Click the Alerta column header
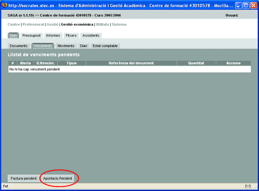Viewport: 259px width, 191px height. coord(25,63)
